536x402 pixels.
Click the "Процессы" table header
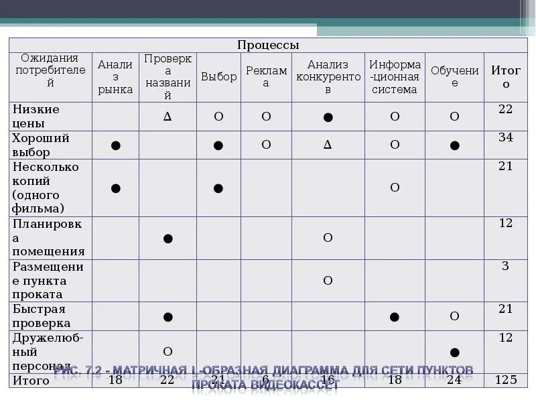[268, 45]
